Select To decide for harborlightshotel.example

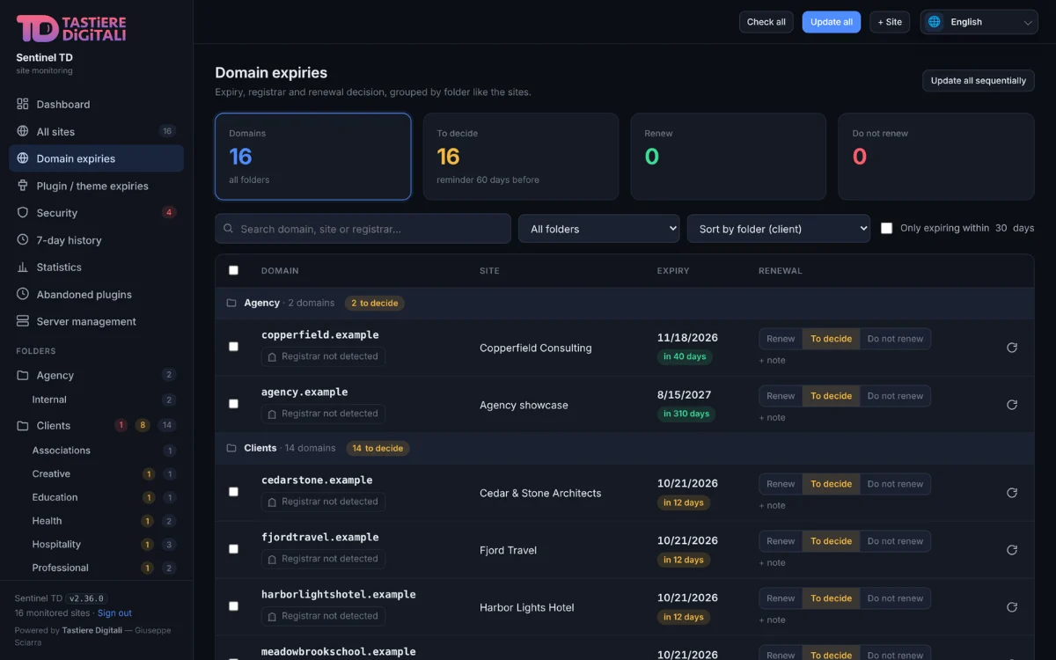[831, 598]
